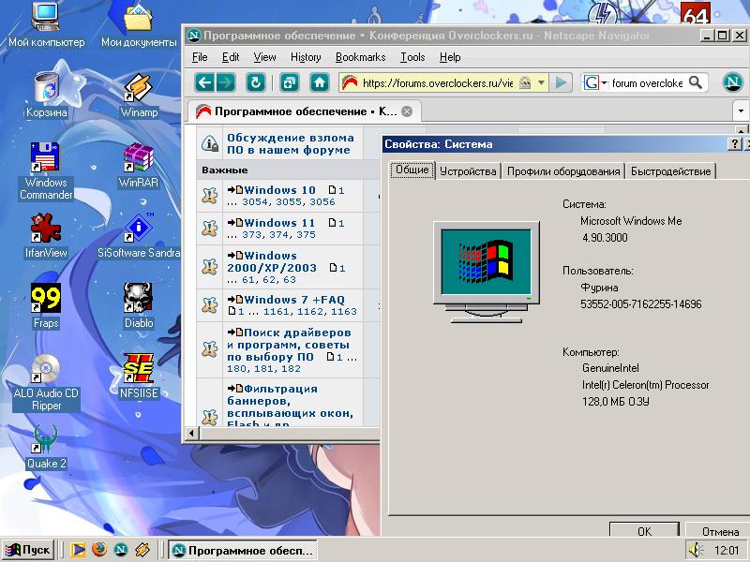
Task: Launch the Winamp desktop shortcut
Action: (x=139, y=95)
